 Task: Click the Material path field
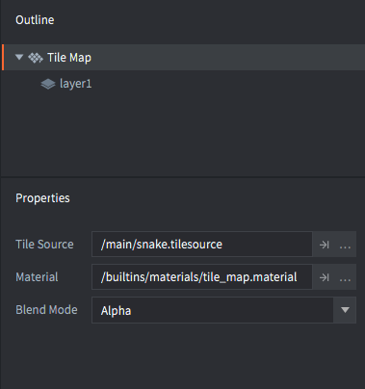202,277
